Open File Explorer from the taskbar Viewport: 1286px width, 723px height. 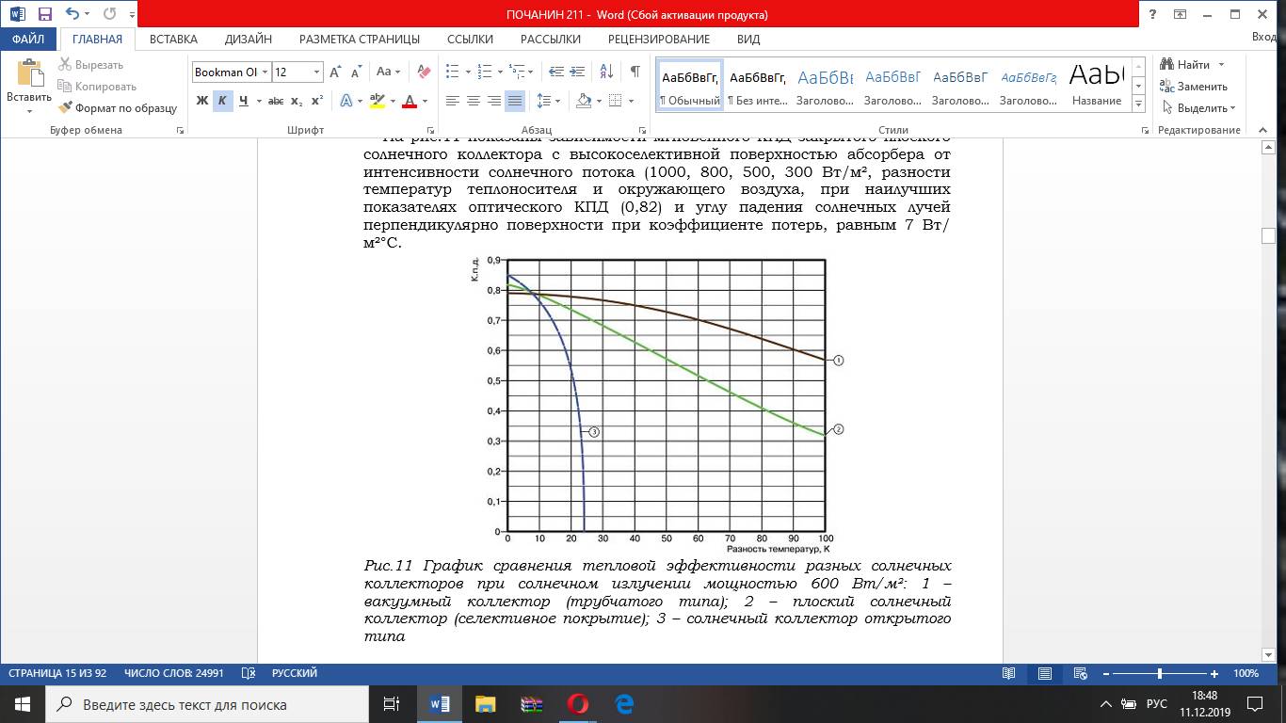(x=485, y=704)
